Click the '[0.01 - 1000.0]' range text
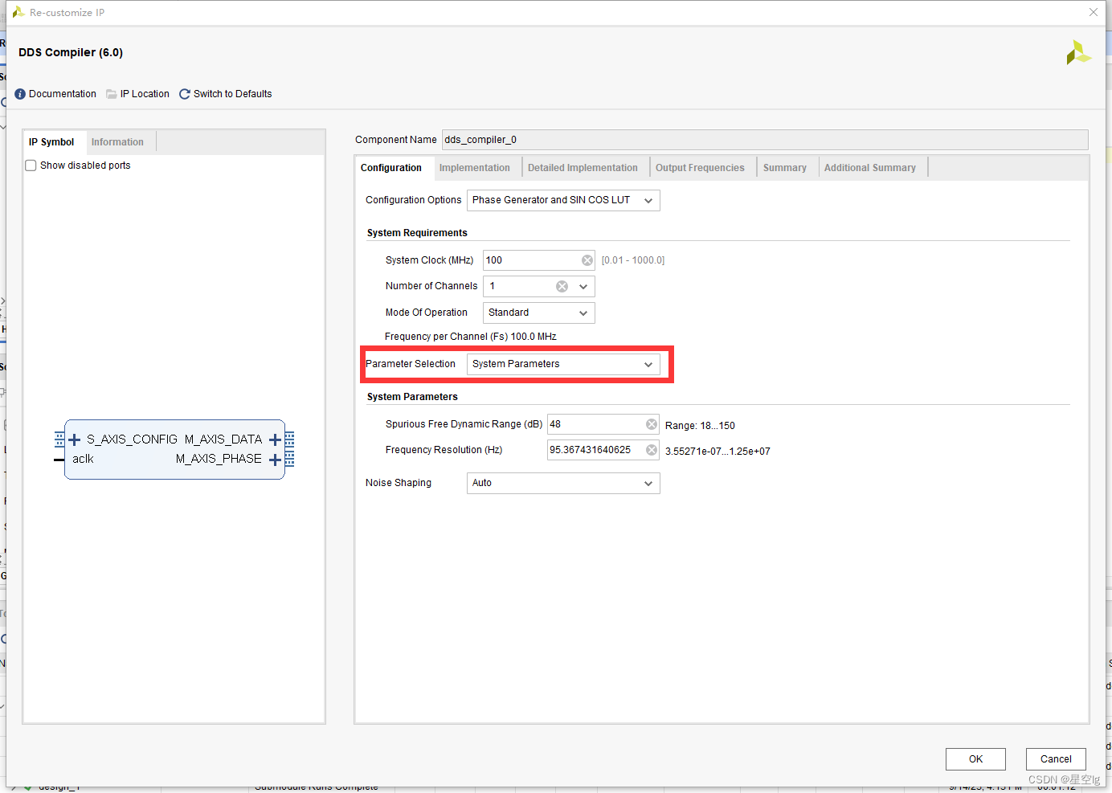The image size is (1112, 793). pos(633,260)
